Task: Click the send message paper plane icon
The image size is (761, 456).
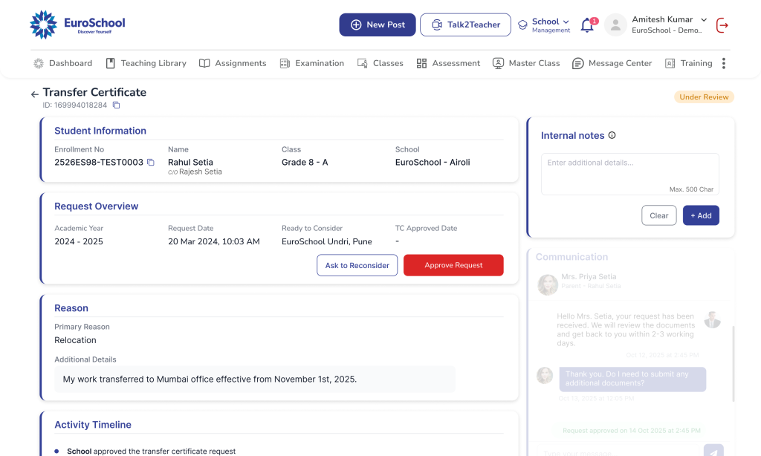Action: [713, 451]
